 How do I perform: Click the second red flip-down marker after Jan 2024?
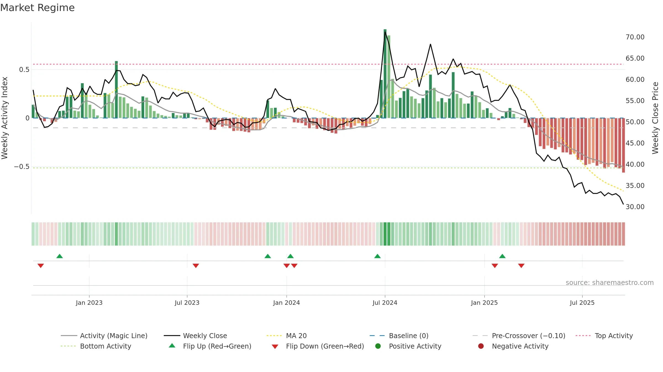(294, 266)
